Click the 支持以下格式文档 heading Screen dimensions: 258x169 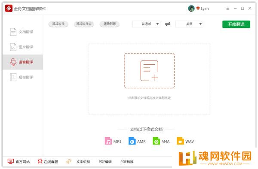point(146,130)
